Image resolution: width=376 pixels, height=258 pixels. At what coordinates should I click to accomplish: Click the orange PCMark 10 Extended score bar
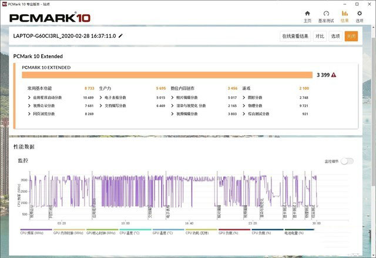pos(167,75)
